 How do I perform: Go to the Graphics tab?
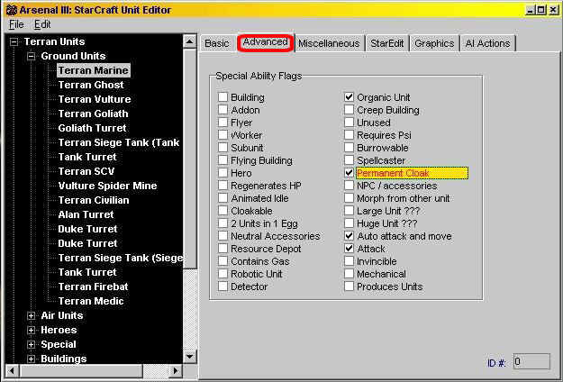[434, 43]
